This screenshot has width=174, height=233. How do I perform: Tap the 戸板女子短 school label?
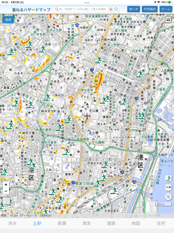tap(95, 163)
